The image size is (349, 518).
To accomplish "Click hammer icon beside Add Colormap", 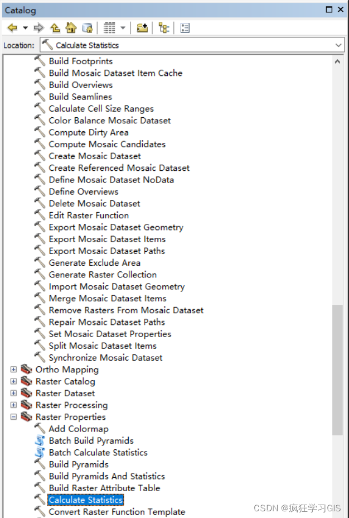I will click(40, 429).
